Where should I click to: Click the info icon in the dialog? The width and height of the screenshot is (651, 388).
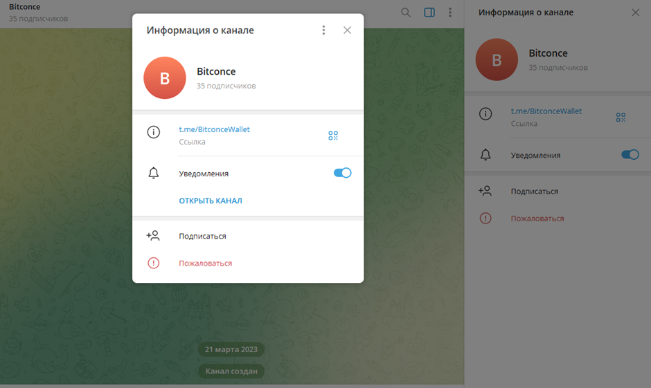tap(154, 132)
